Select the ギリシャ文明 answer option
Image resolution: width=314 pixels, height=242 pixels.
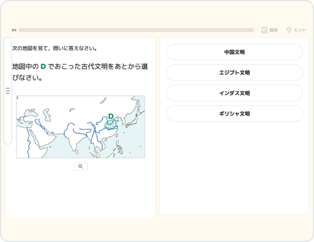[234, 113]
